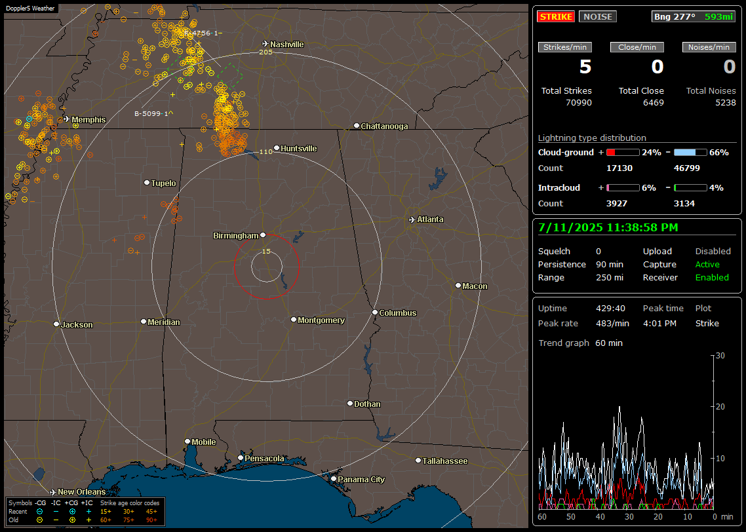Click the Close/min label box
The image size is (746, 532).
[637, 47]
